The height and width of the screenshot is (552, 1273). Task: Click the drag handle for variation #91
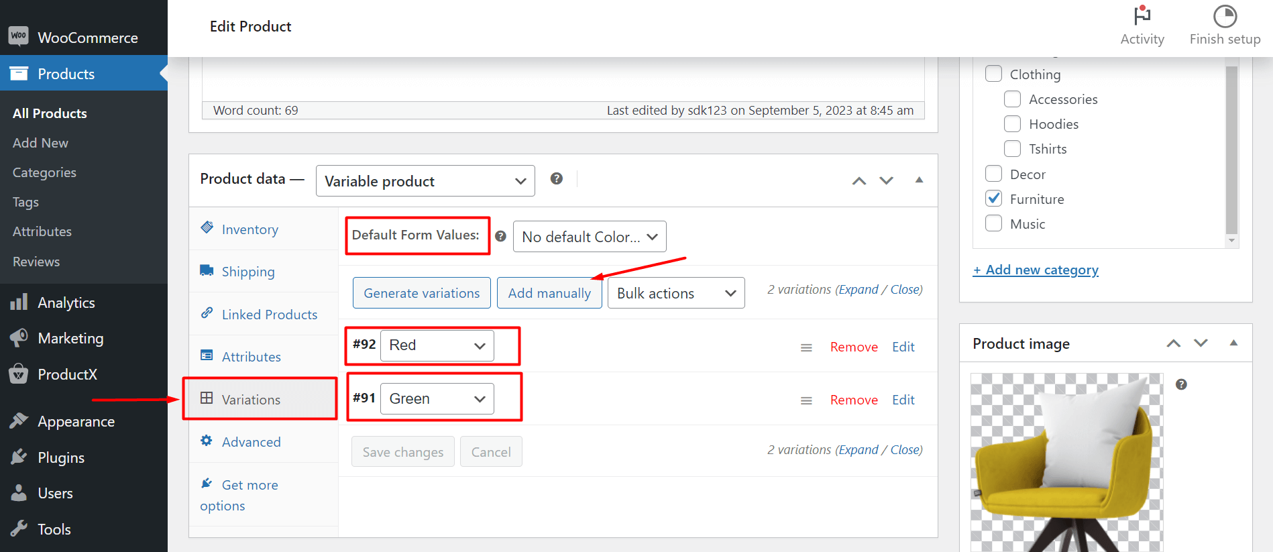coord(806,400)
